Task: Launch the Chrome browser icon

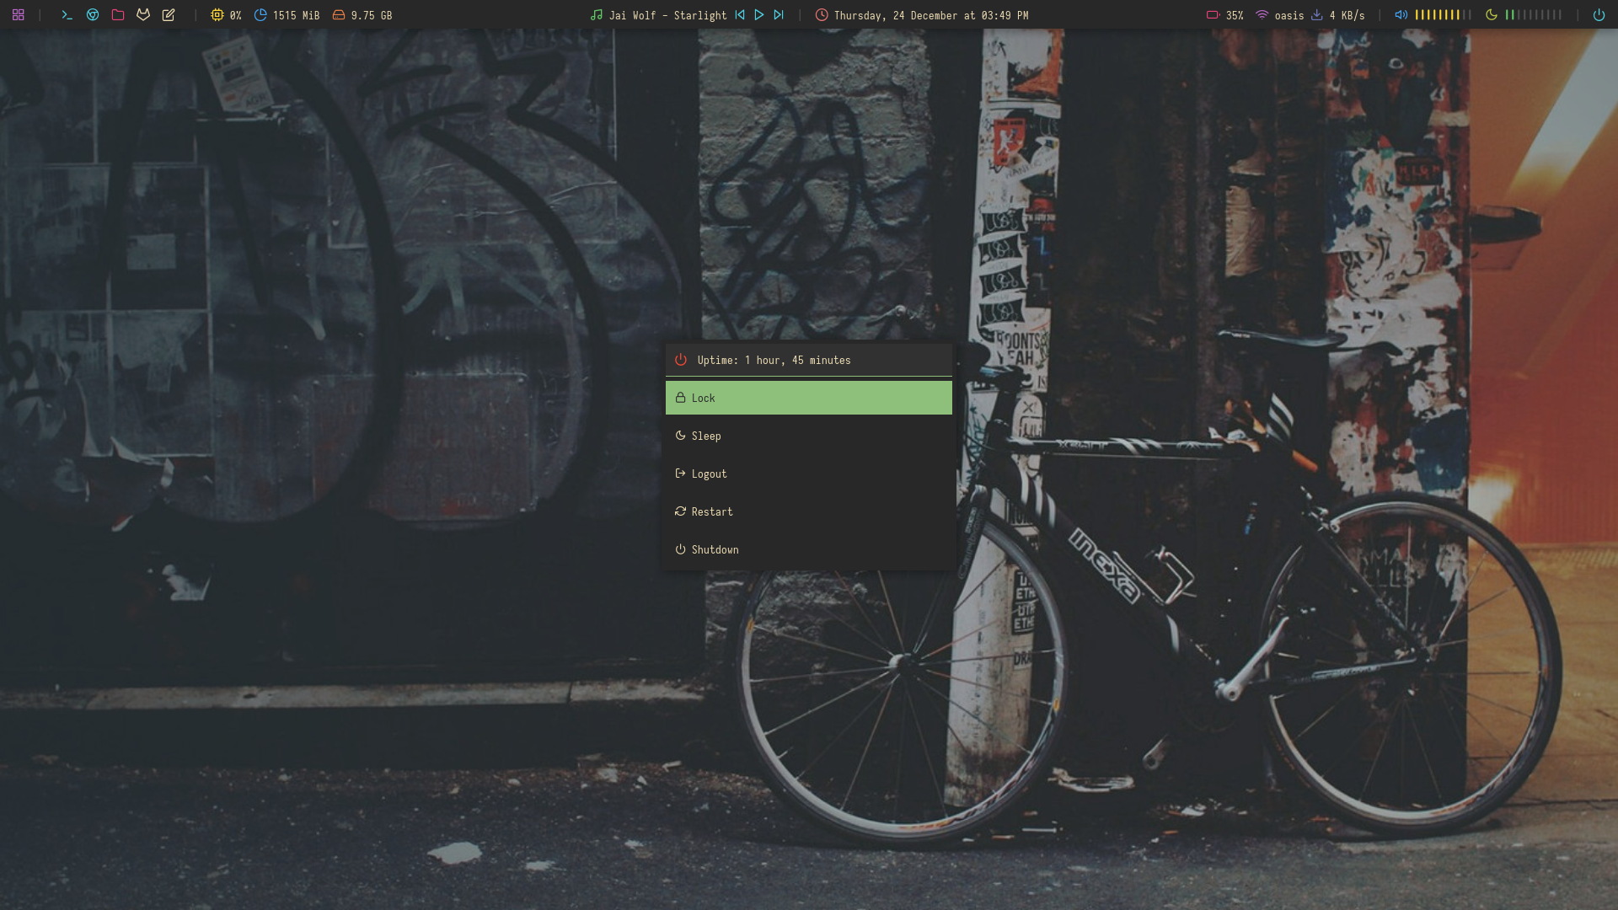Action: (93, 15)
